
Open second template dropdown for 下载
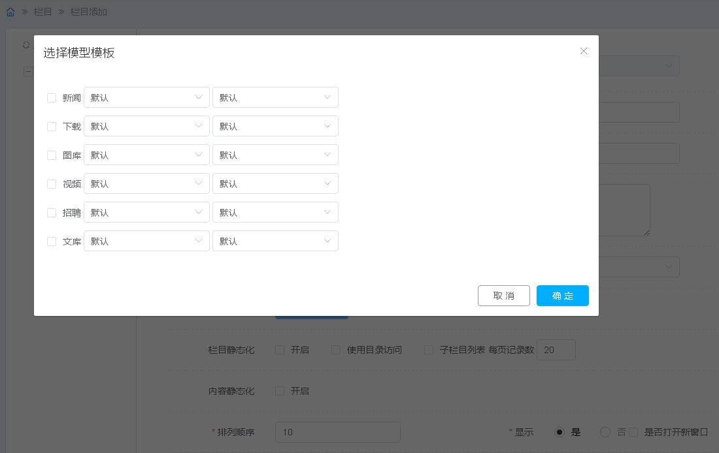click(x=276, y=126)
